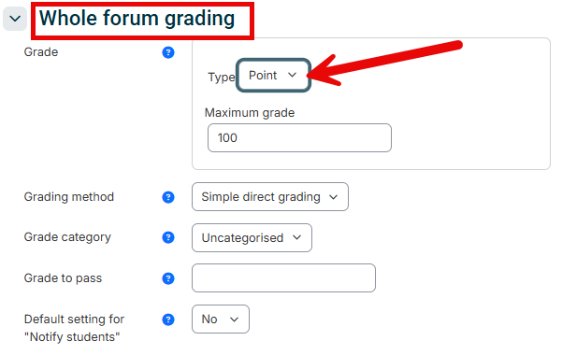The image size is (562, 355).
Task: Open help for Grade to pass
Action: click(x=168, y=278)
